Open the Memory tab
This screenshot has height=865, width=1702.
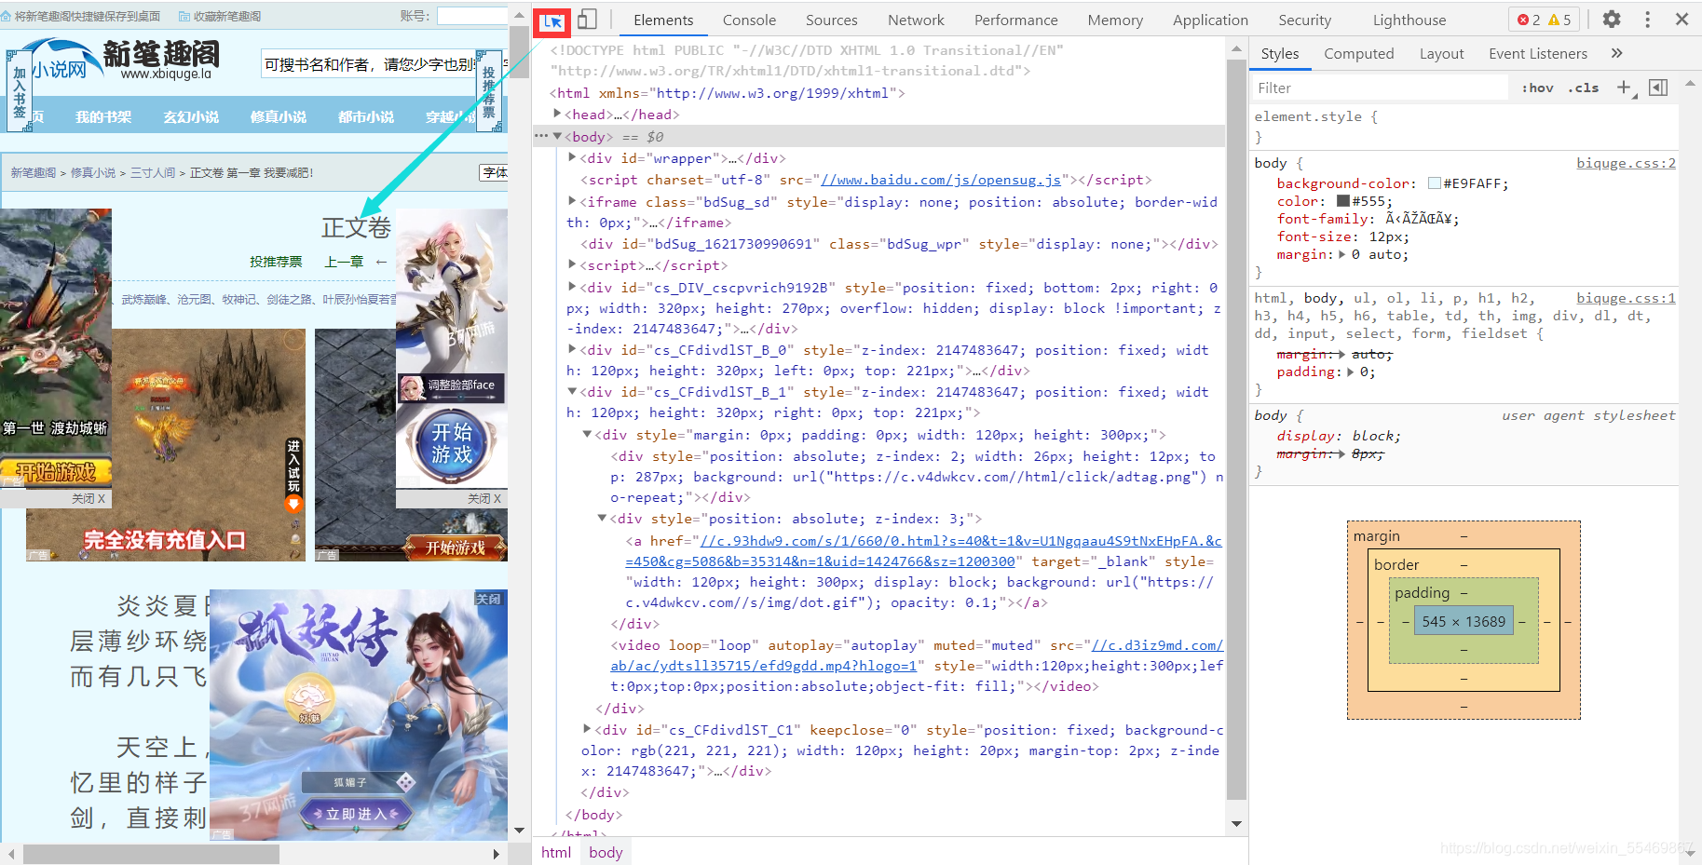(x=1115, y=20)
